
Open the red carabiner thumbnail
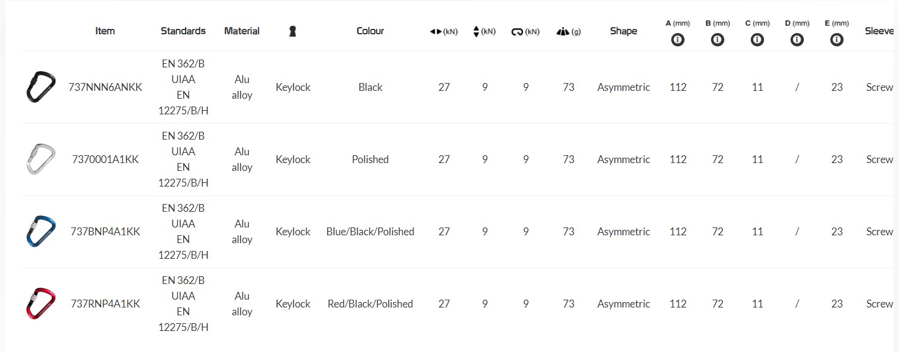point(41,303)
